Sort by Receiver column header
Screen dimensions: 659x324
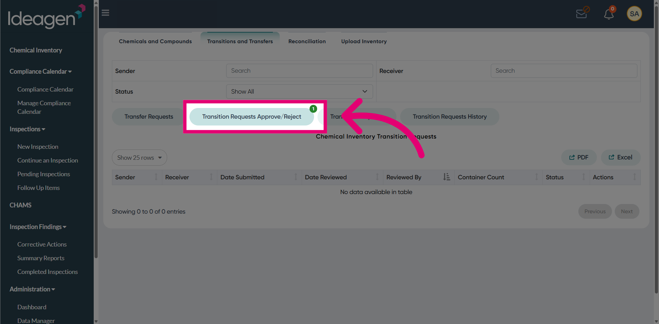click(x=189, y=177)
